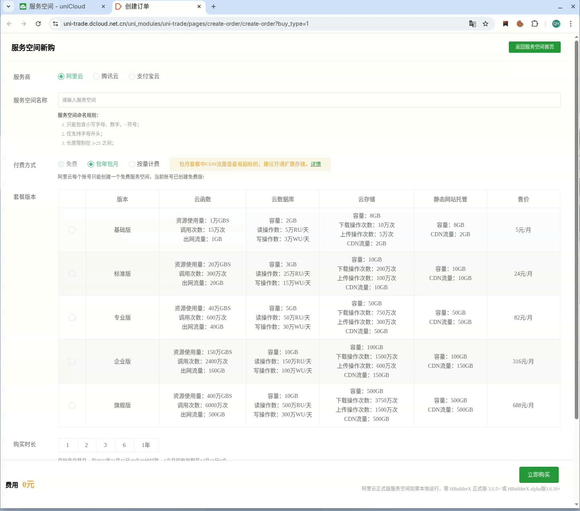
Task: Bookmark this page with star icon
Action: [x=485, y=24]
